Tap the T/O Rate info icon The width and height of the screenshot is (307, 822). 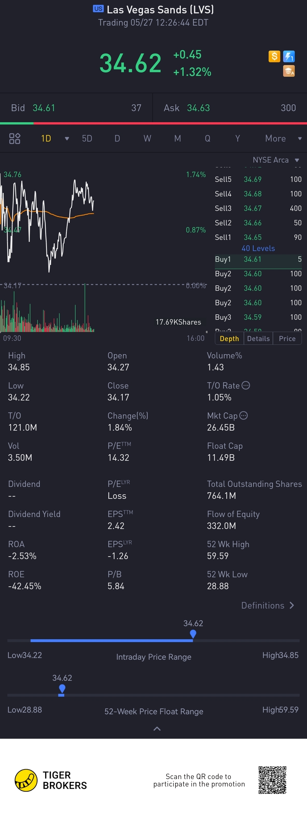pyautogui.click(x=246, y=385)
